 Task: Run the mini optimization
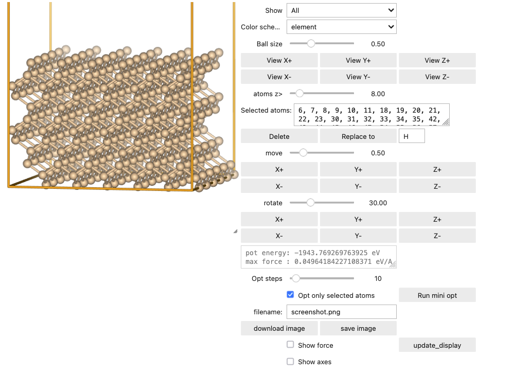pos(437,295)
